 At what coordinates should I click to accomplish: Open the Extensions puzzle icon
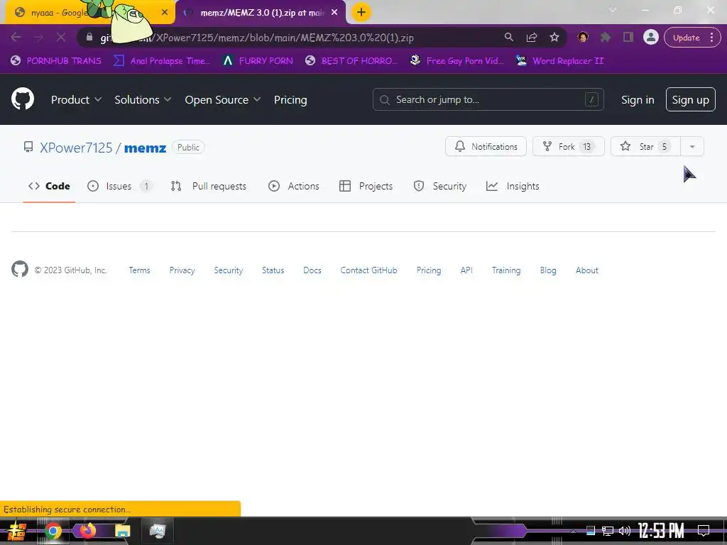(x=605, y=37)
